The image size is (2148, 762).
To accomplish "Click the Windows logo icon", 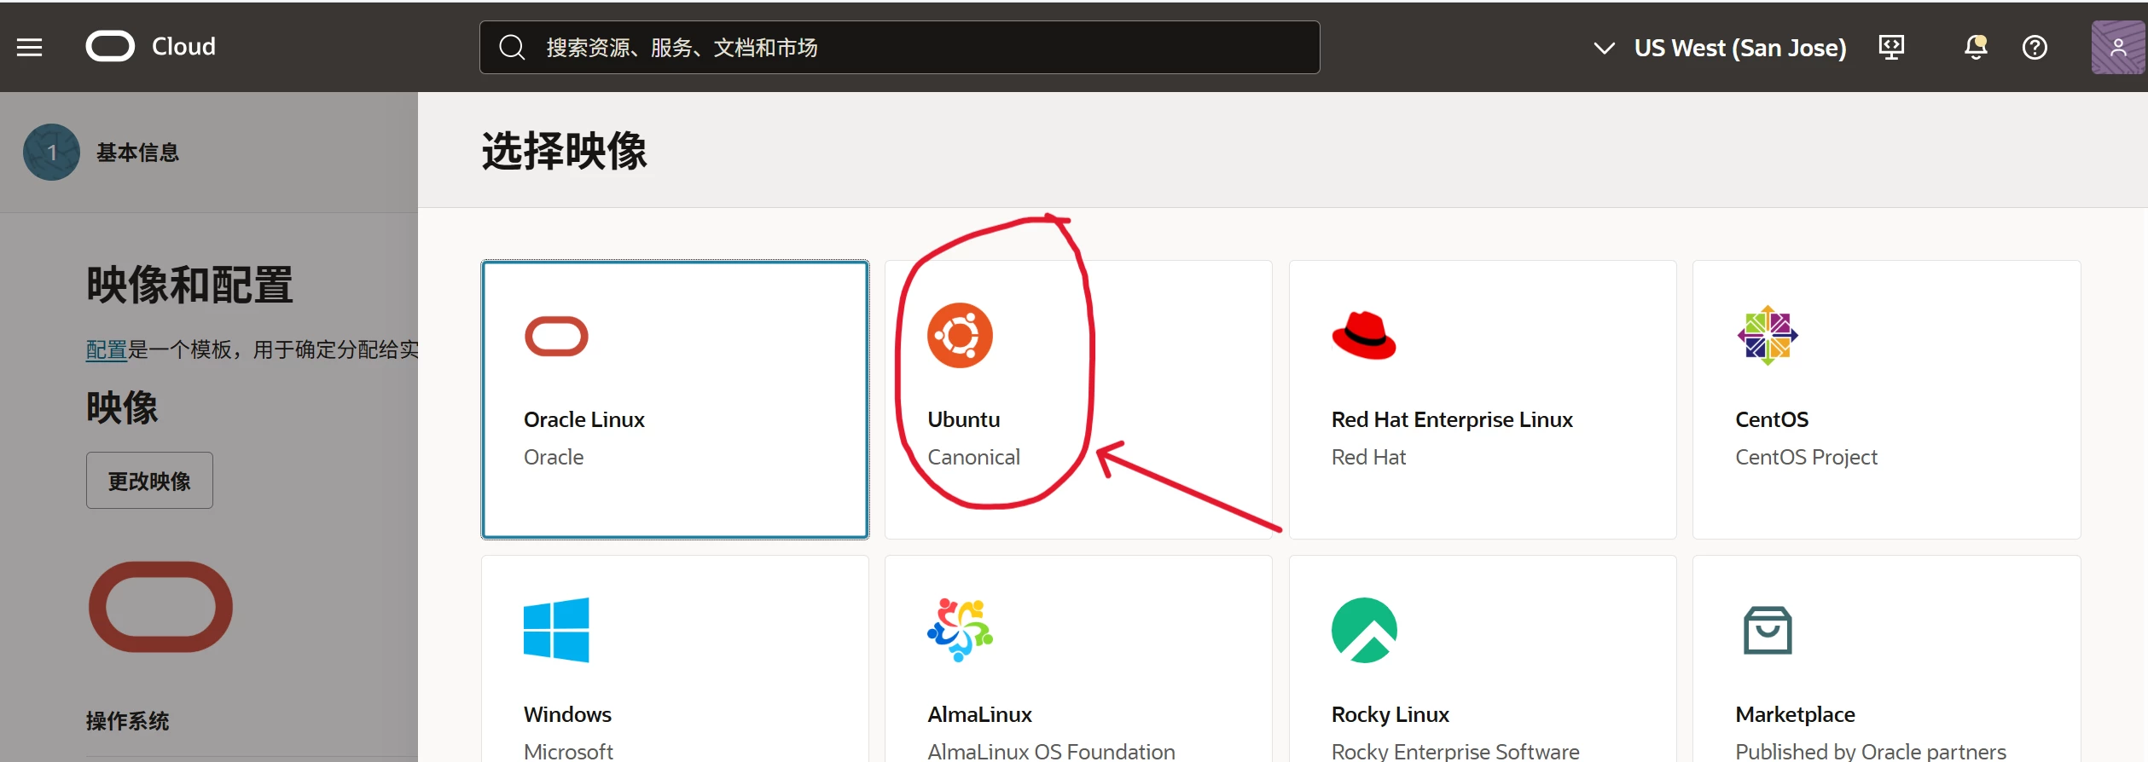I will point(556,630).
